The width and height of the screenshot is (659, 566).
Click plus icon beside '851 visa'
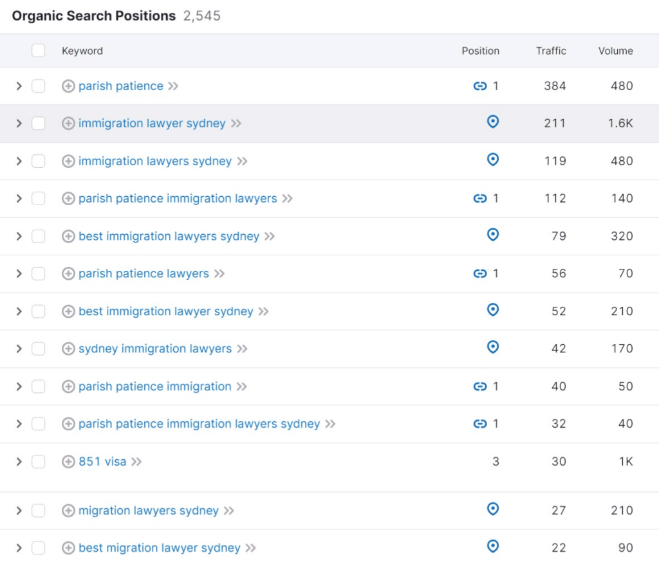pyautogui.click(x=68, y=462)
